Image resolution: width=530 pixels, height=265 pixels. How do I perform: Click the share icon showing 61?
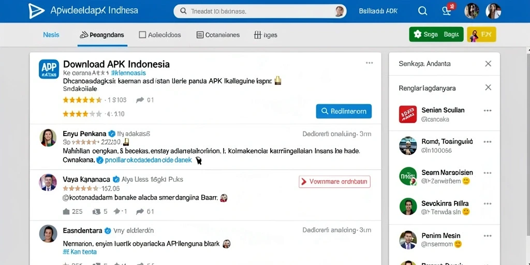point(140,212)
